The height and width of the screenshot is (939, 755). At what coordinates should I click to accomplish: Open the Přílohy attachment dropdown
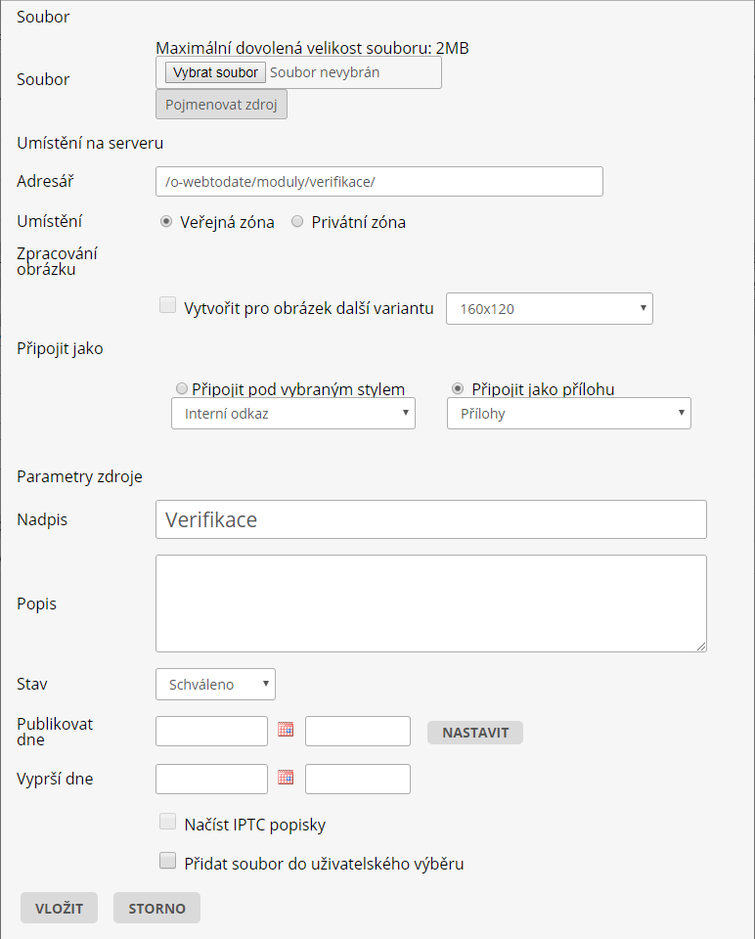[568, 413]
